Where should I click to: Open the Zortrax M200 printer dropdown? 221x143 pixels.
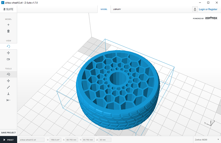tap(207, 140)
